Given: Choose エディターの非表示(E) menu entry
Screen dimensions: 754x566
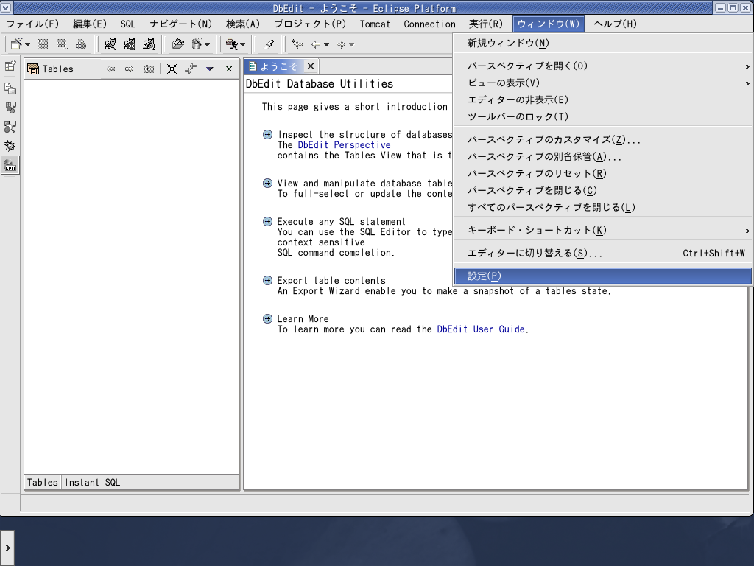Looking at the screenshot, I should (x=603, y=99).
